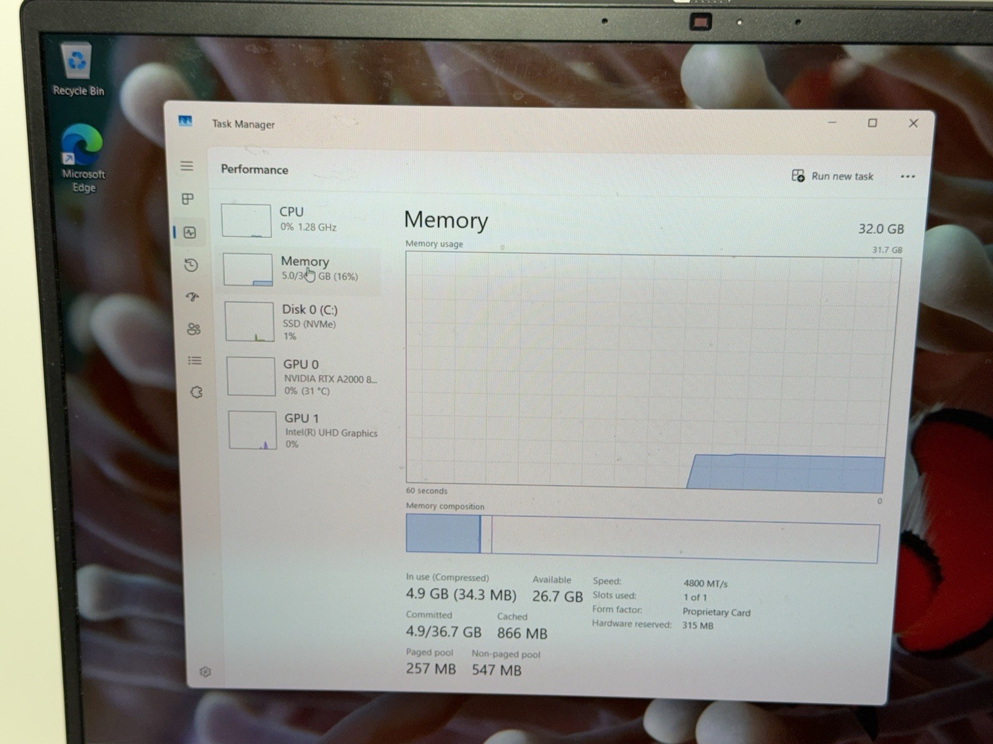Screen dimensions: 993x744
Task: Open Task Manager settings gear
Action: click(205, 671)
